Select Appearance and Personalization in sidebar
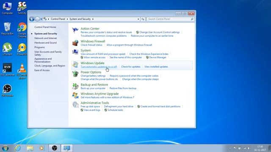 pyautogui.click(x=43, y=60)
